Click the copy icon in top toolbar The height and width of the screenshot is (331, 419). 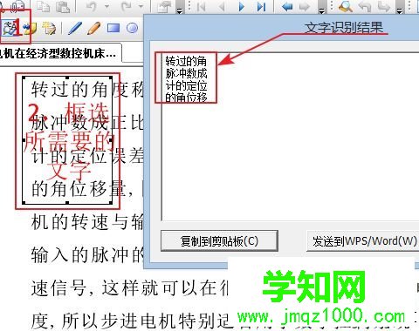[x=43, y=6]
